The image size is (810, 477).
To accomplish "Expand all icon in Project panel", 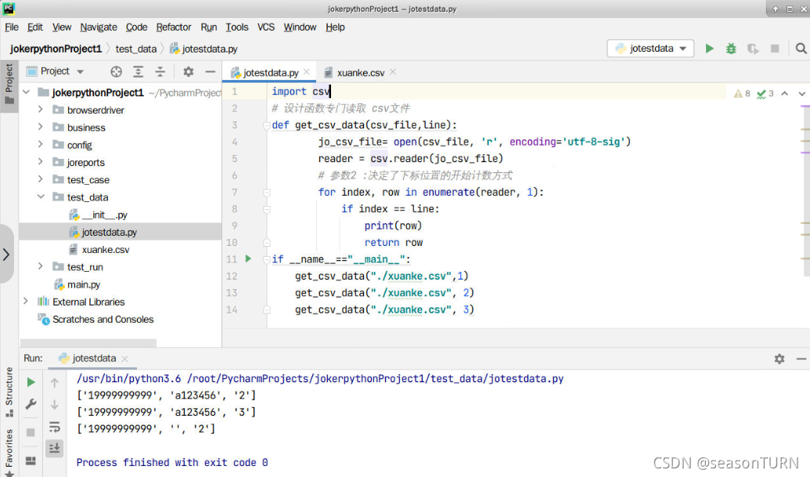I will [138, 72].
